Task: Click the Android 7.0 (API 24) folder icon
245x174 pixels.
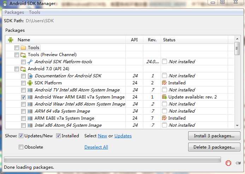Action: click(23, 69)
